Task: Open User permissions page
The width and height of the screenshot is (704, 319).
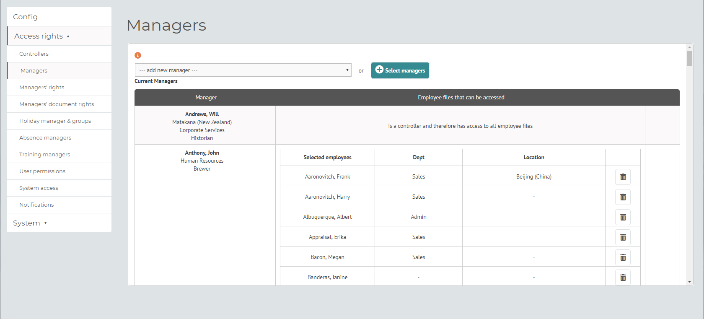Action: (60, 171)
